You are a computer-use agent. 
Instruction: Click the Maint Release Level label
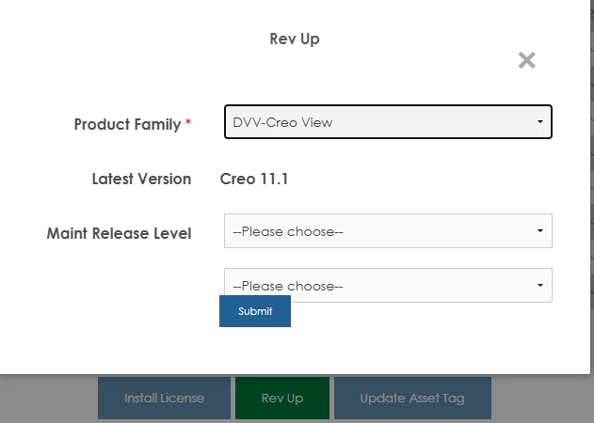119,233
